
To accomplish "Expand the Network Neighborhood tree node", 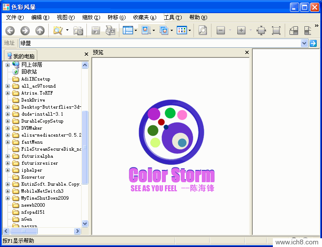I will [7, 65].
